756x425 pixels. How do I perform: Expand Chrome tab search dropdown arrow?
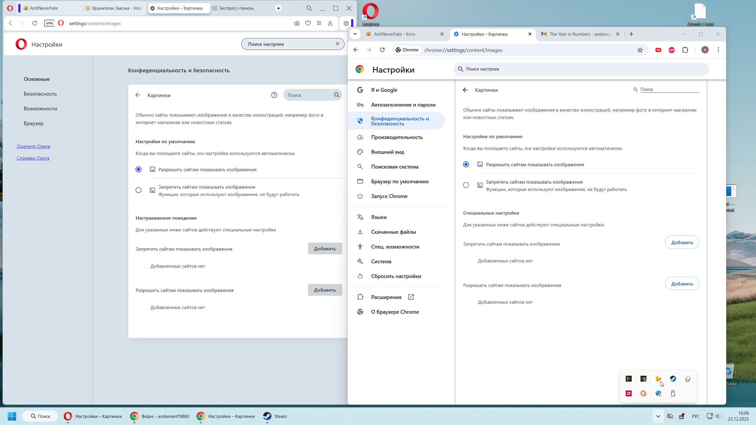click(x=355, y=34)
